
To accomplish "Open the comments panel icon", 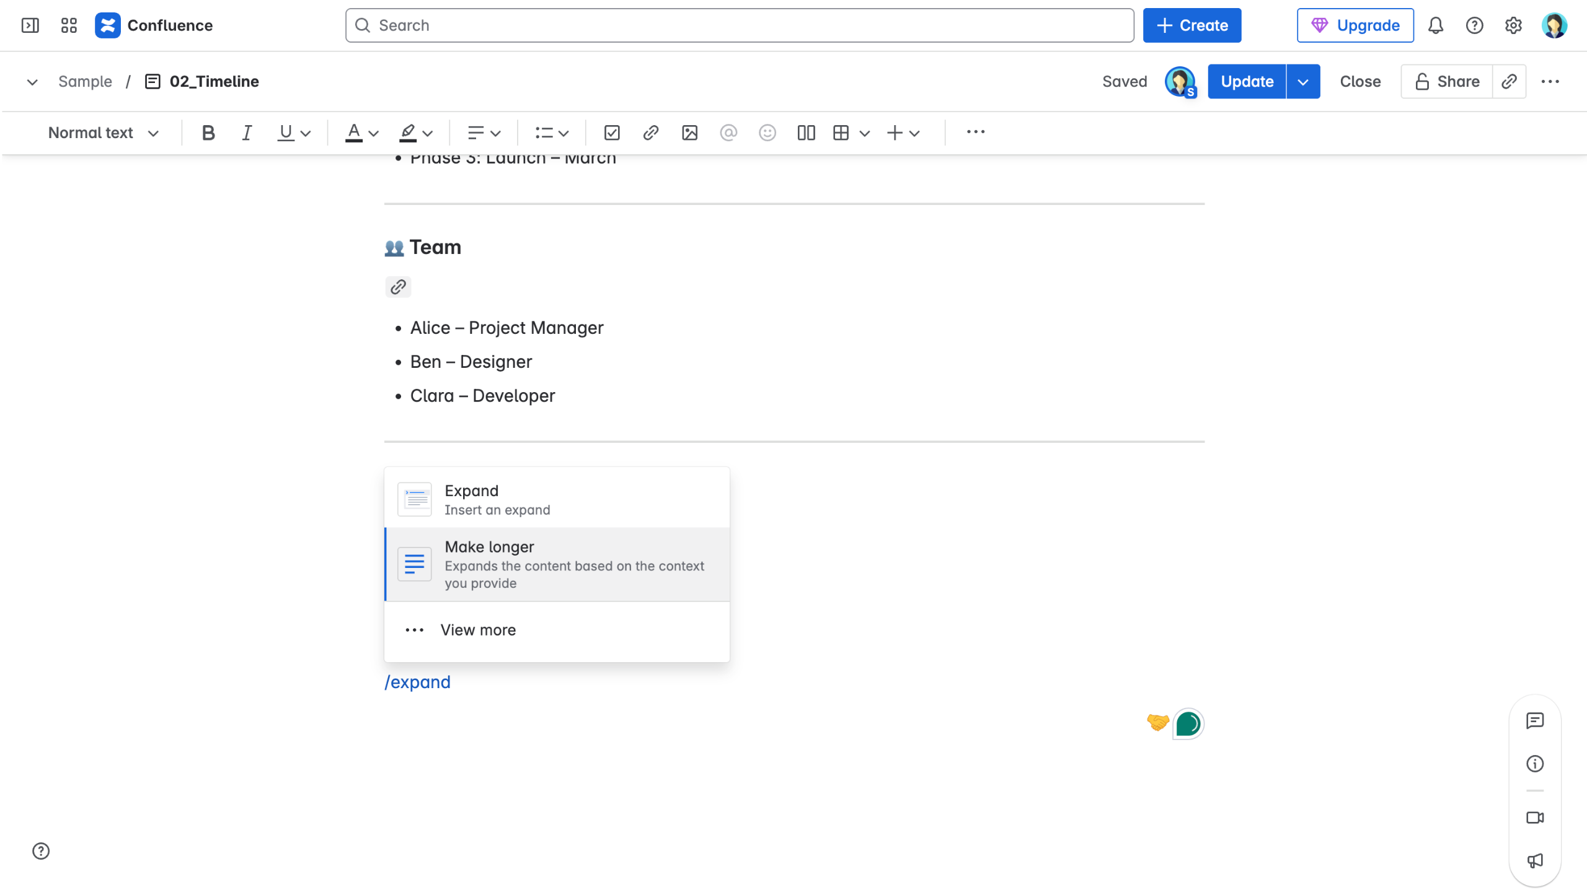I will (x=1534, y=720).
